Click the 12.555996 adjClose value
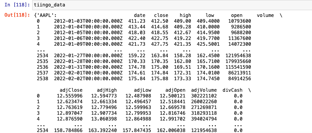The image size is (312, 133). [x=68, y=96]
